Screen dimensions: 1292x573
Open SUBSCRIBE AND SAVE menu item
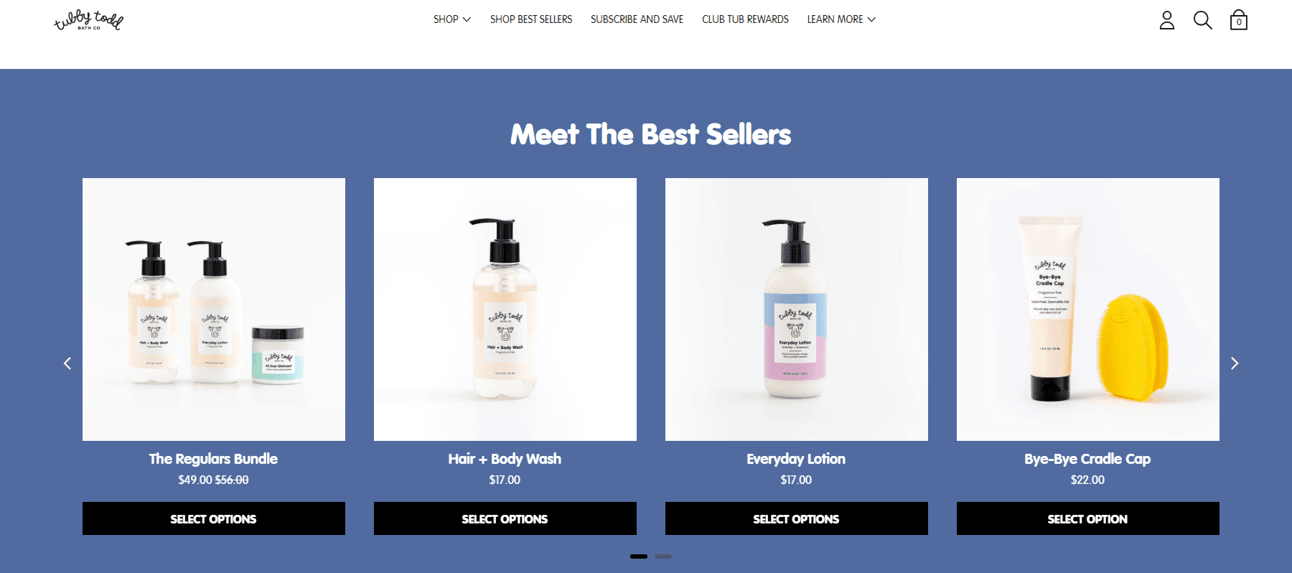[637, 19]
